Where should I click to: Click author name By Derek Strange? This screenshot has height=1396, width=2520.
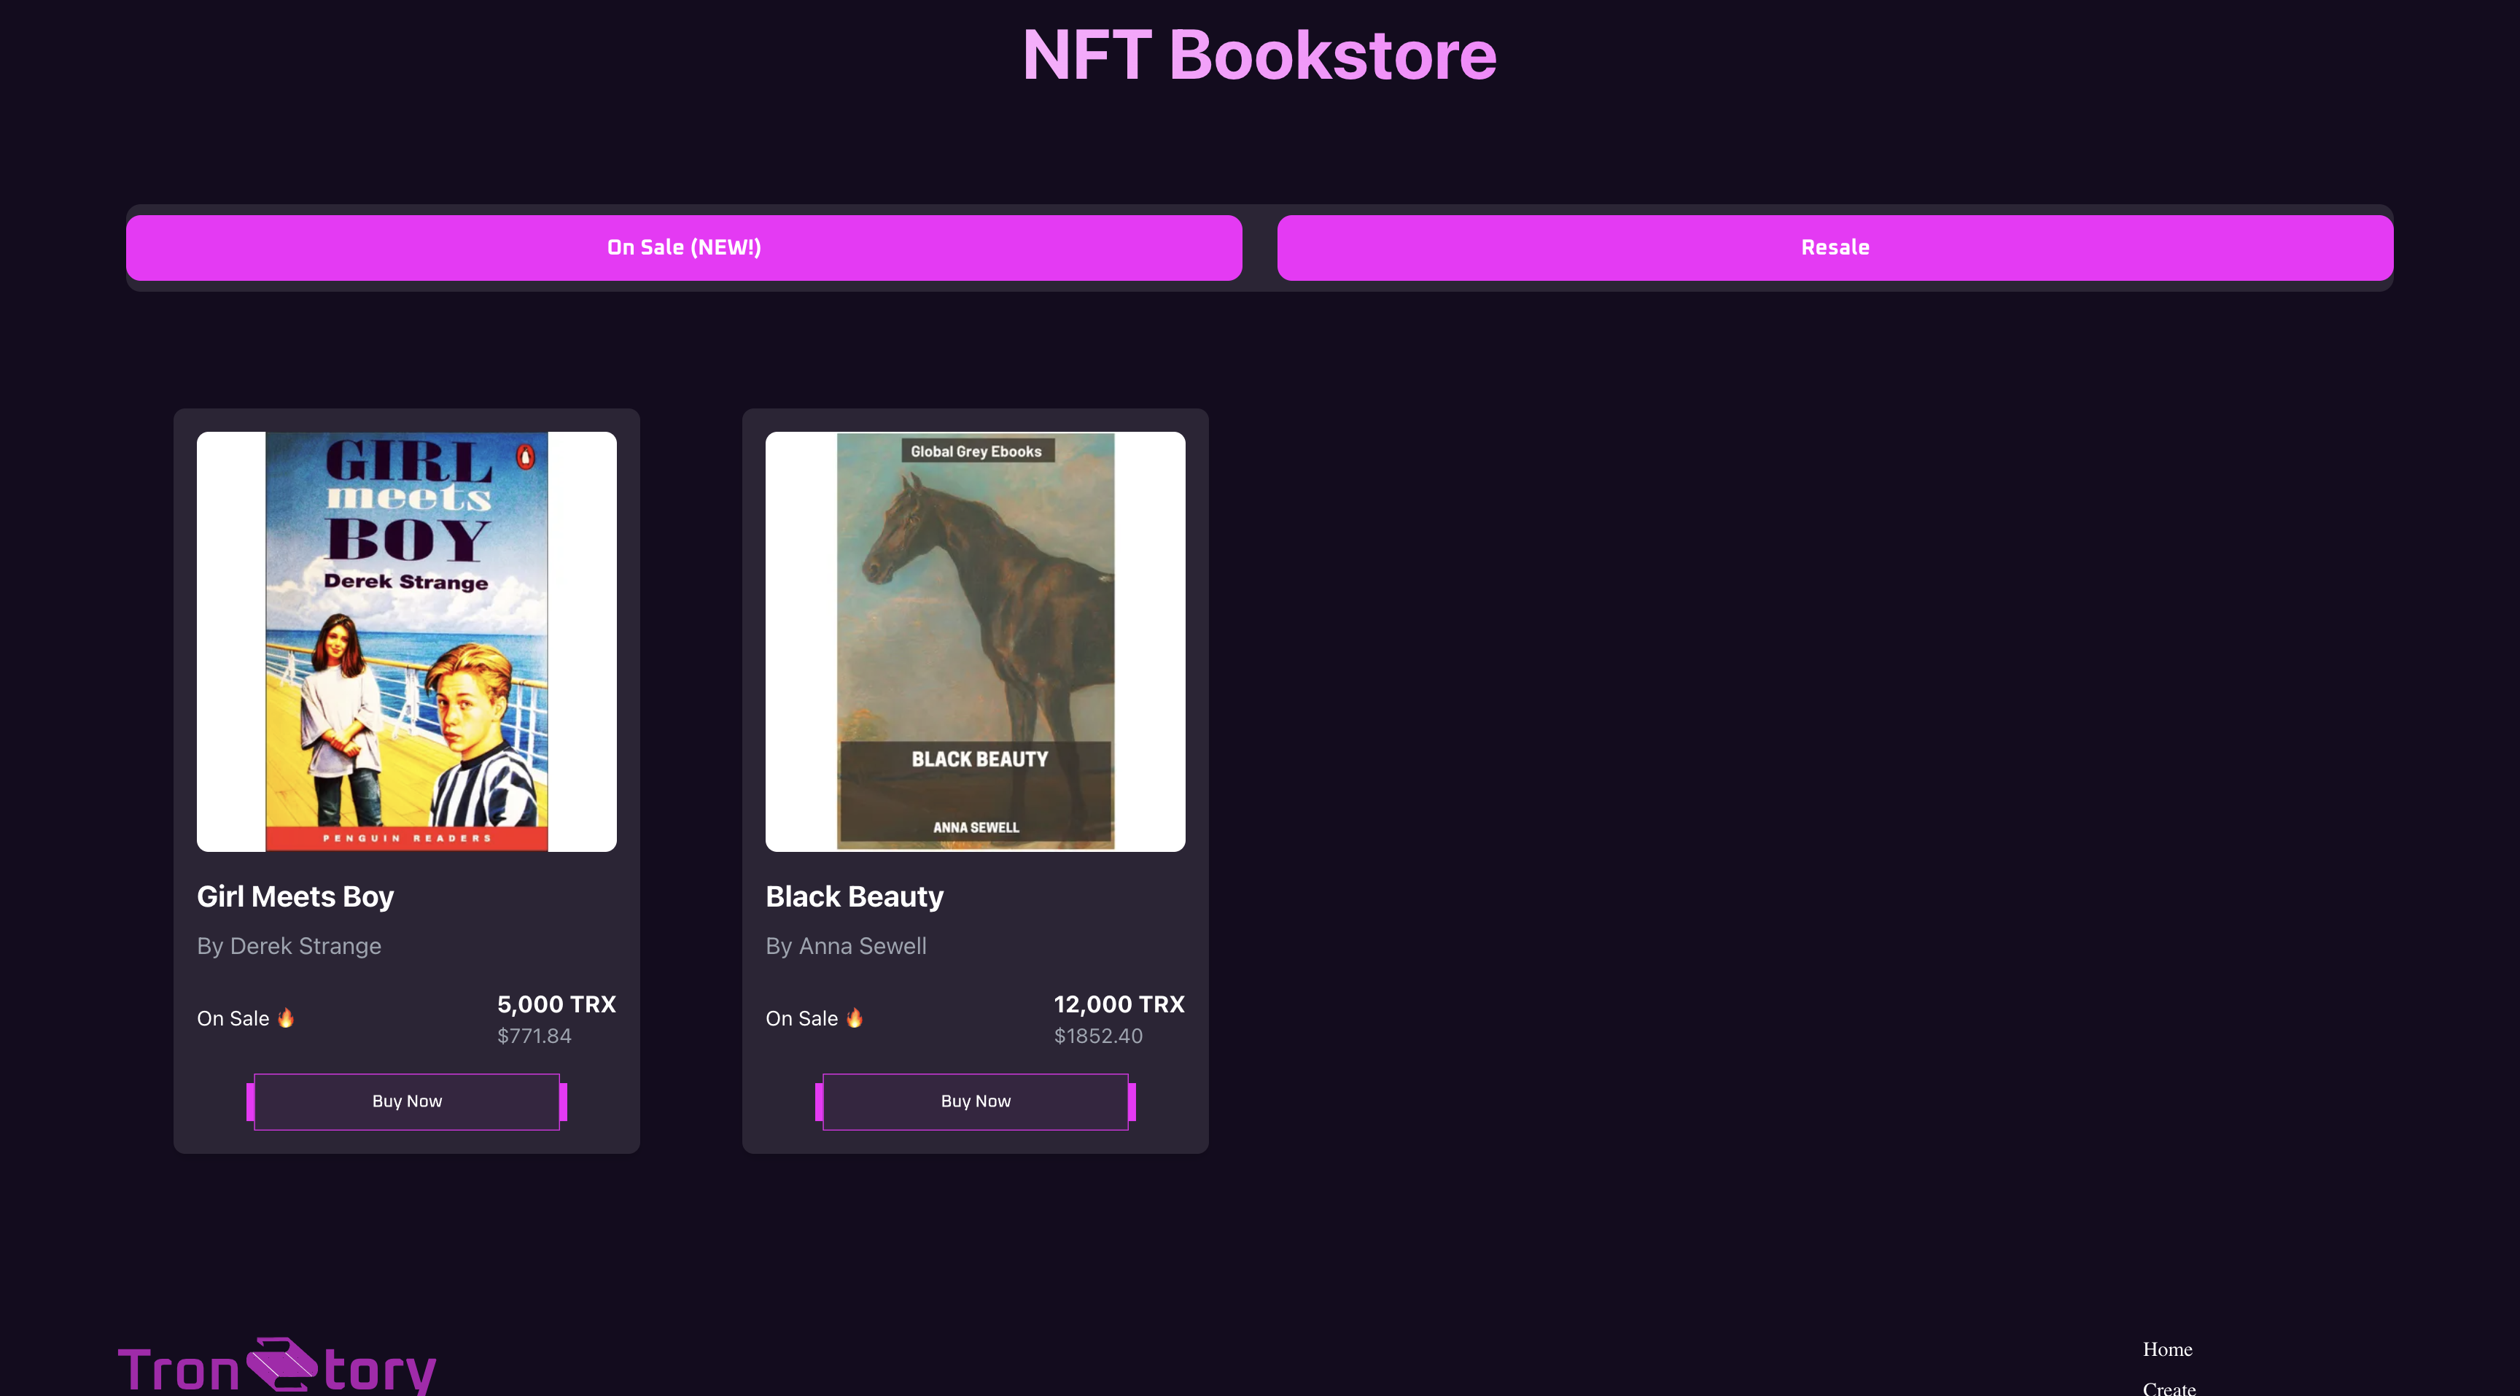pyautogui.click(x=289, y=946)
